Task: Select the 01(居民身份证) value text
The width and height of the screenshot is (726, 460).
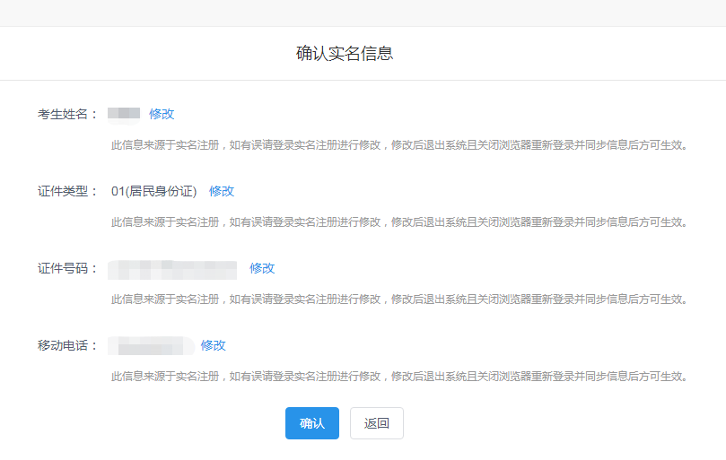Action: pyautogui.click(x=153, y=191)
